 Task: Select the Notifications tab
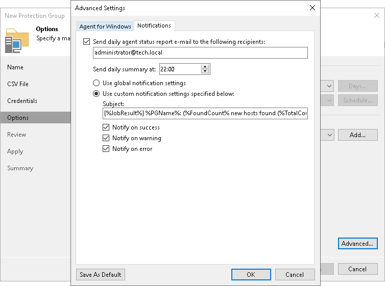[154, 25]
